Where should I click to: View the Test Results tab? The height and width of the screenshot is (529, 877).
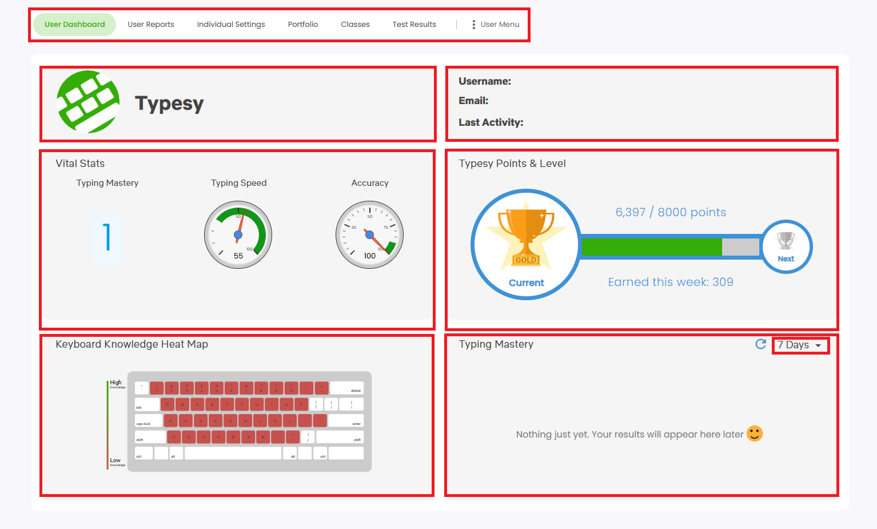tap(414, 25)
